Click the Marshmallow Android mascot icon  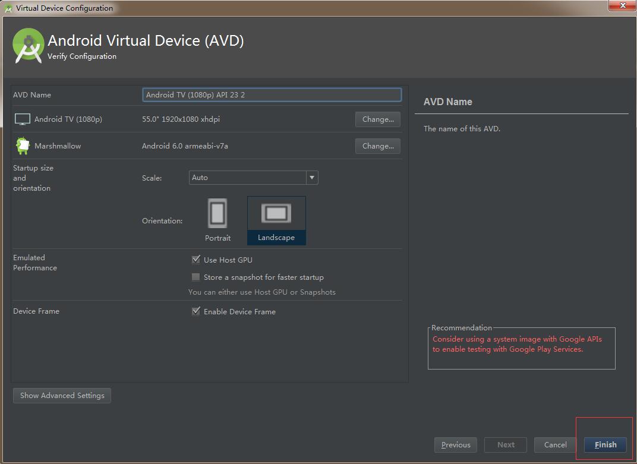[x=23, y=146]
